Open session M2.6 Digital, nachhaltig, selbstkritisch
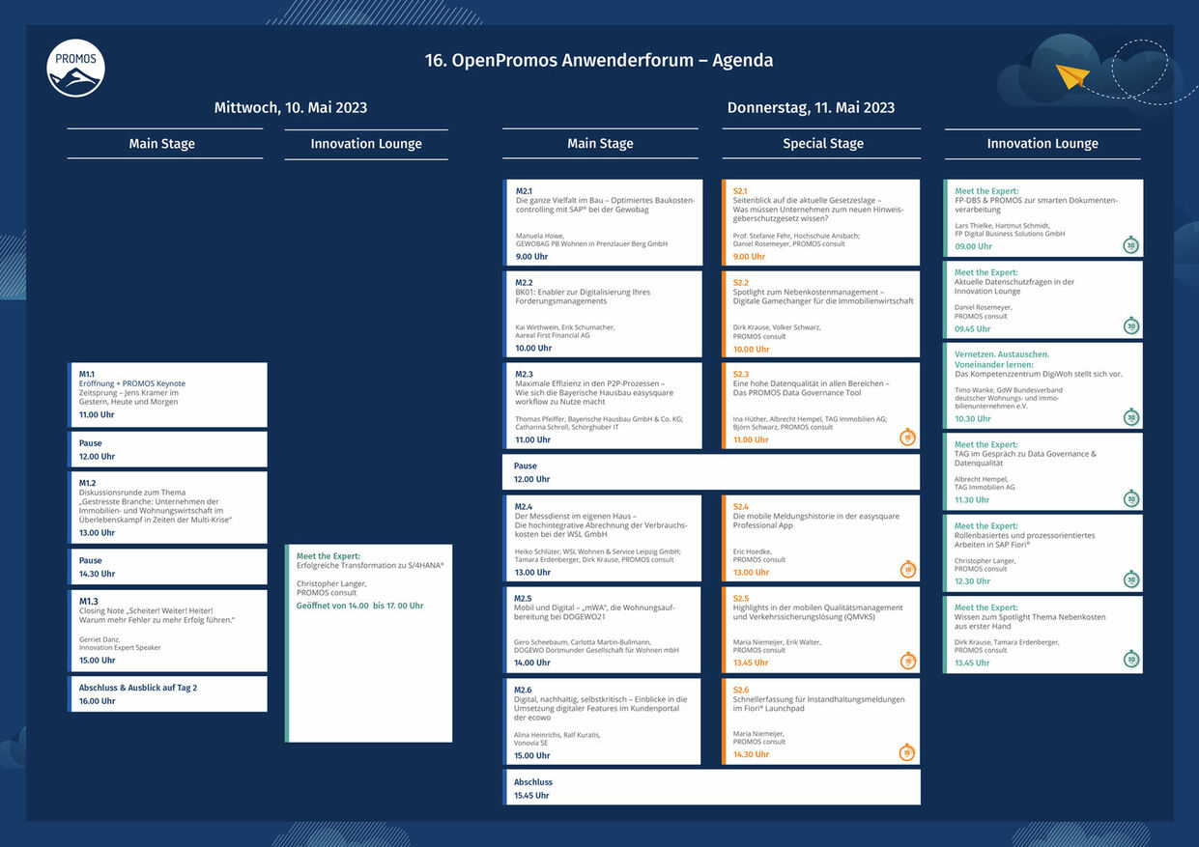 (603, 721)
